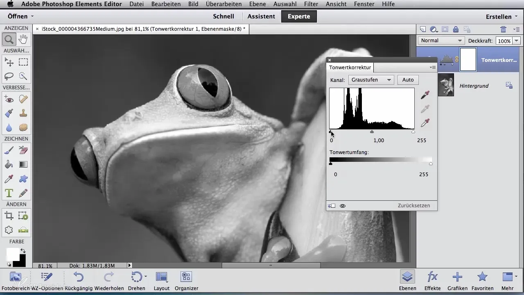Open the Organizer
The width and height of the screenshot is (524, 295).
(186, 281)
